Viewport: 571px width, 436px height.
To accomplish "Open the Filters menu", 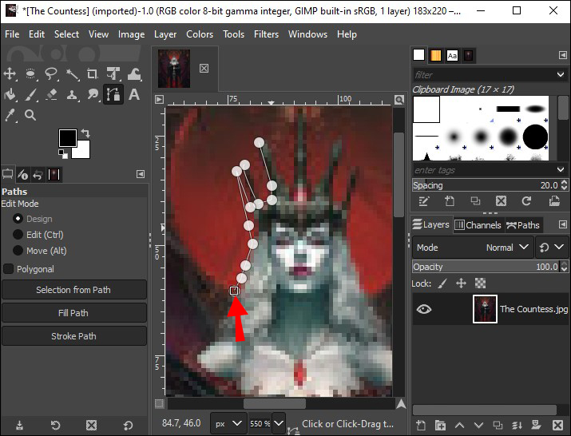I will point(266,34).
